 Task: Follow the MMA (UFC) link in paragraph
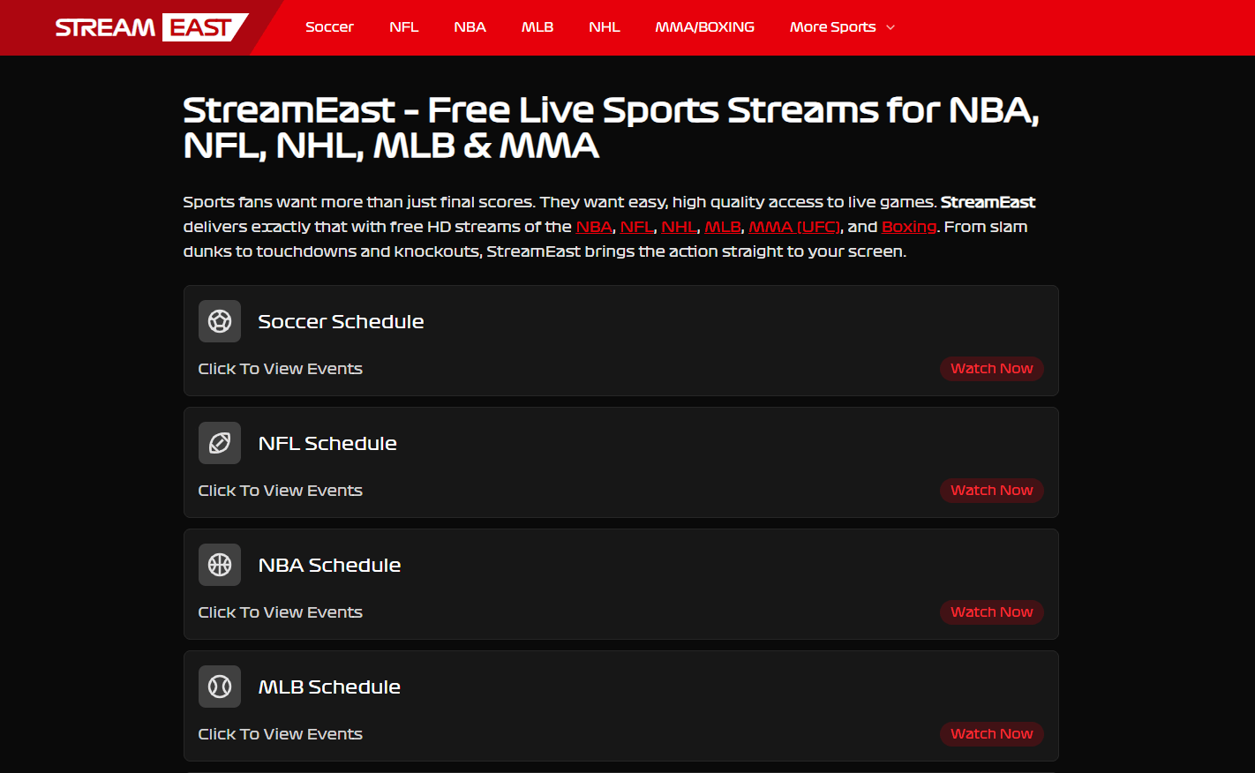click(x=794, y=228)
